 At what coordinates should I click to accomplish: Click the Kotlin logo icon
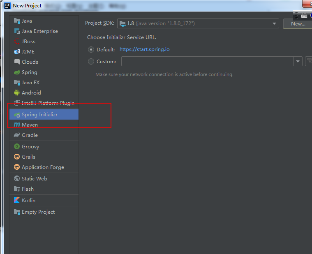point(17,201)
